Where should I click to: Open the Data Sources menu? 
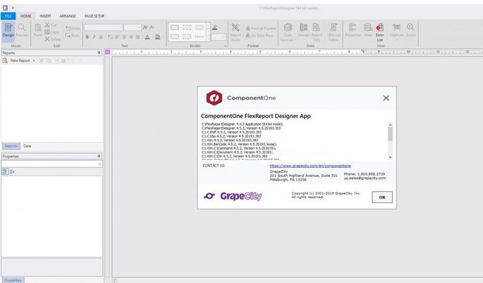(287, 32)
